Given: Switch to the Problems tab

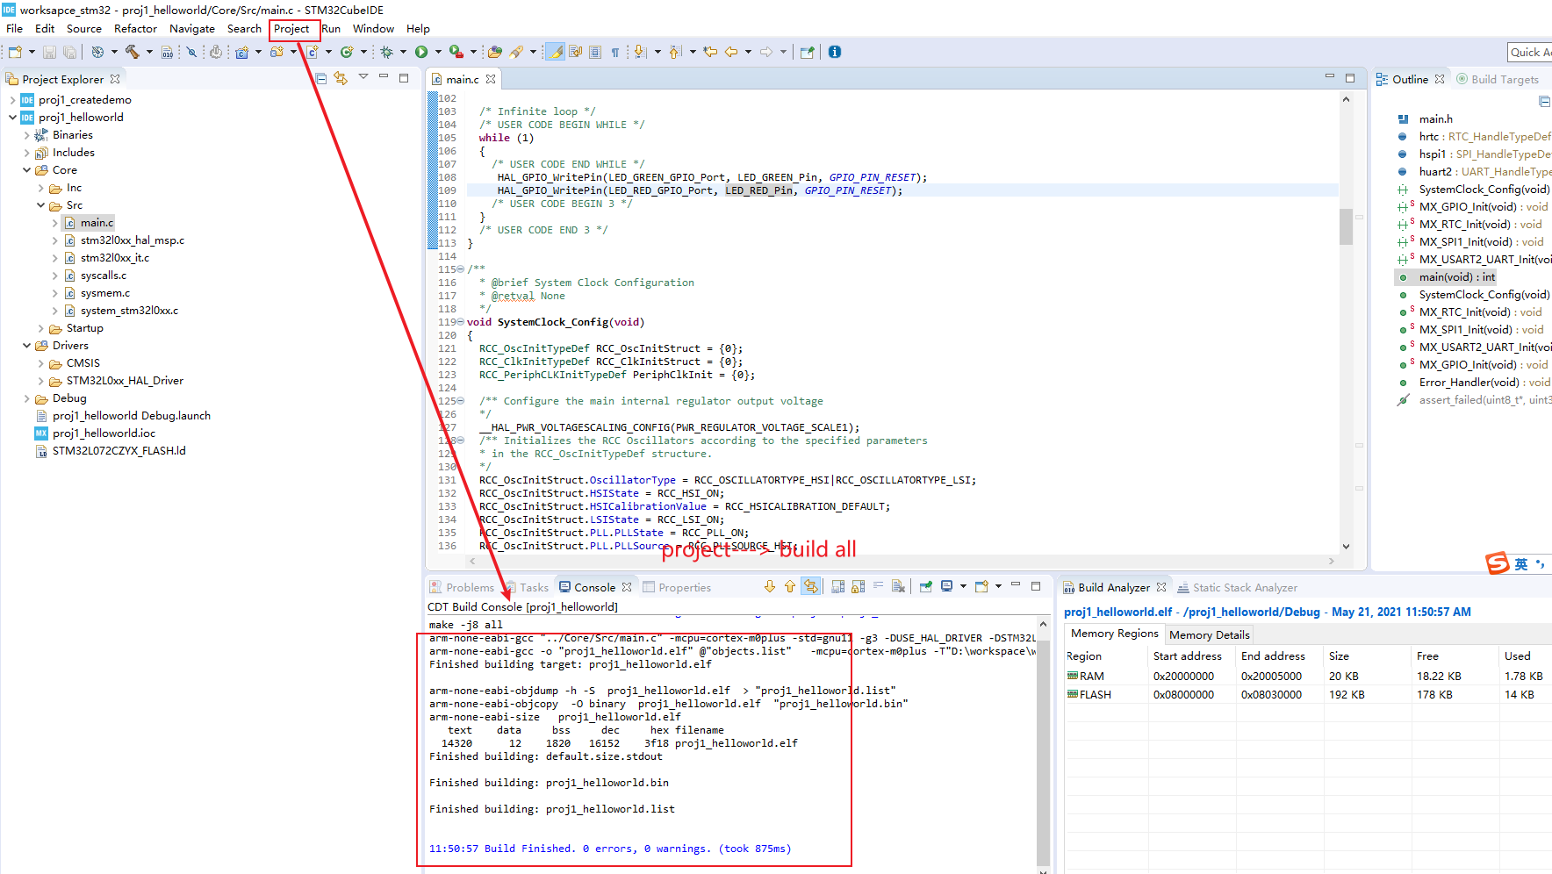Looking at the screenshot, I should click(x=462, y=587).
